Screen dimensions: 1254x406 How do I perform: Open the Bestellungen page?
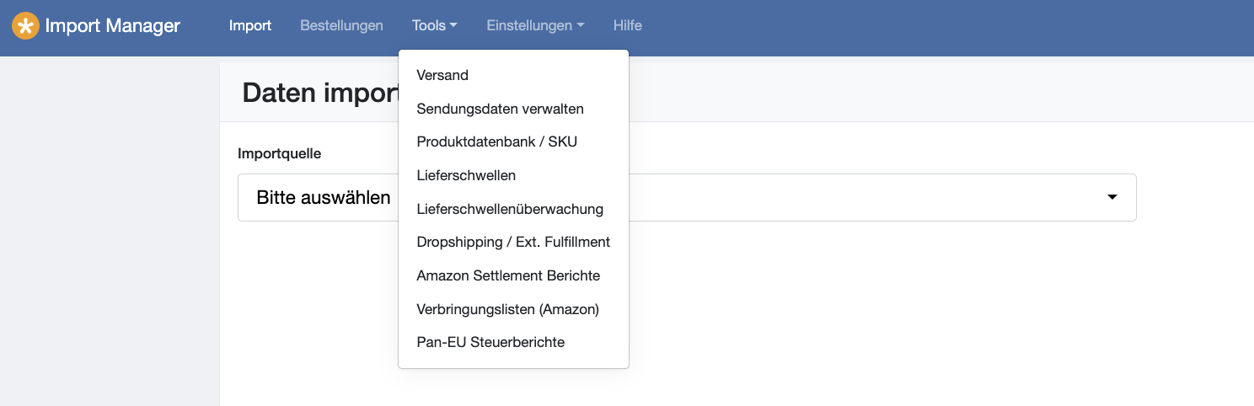341,25
